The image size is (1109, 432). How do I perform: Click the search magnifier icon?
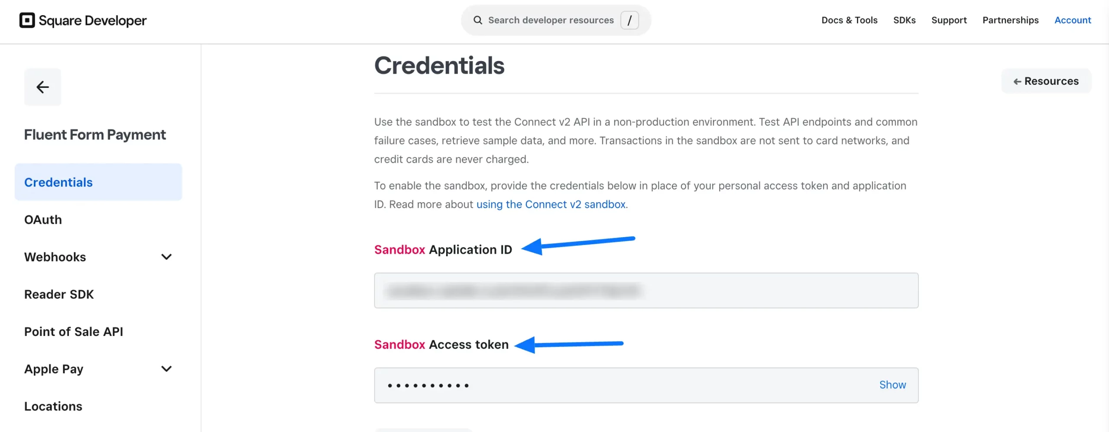click(477, 20)
